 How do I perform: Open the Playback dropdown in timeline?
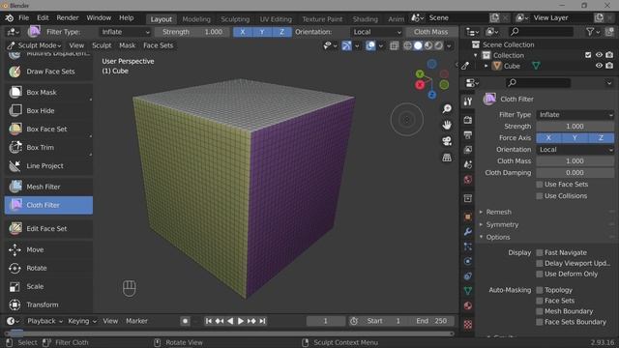(x=44, y=321)
